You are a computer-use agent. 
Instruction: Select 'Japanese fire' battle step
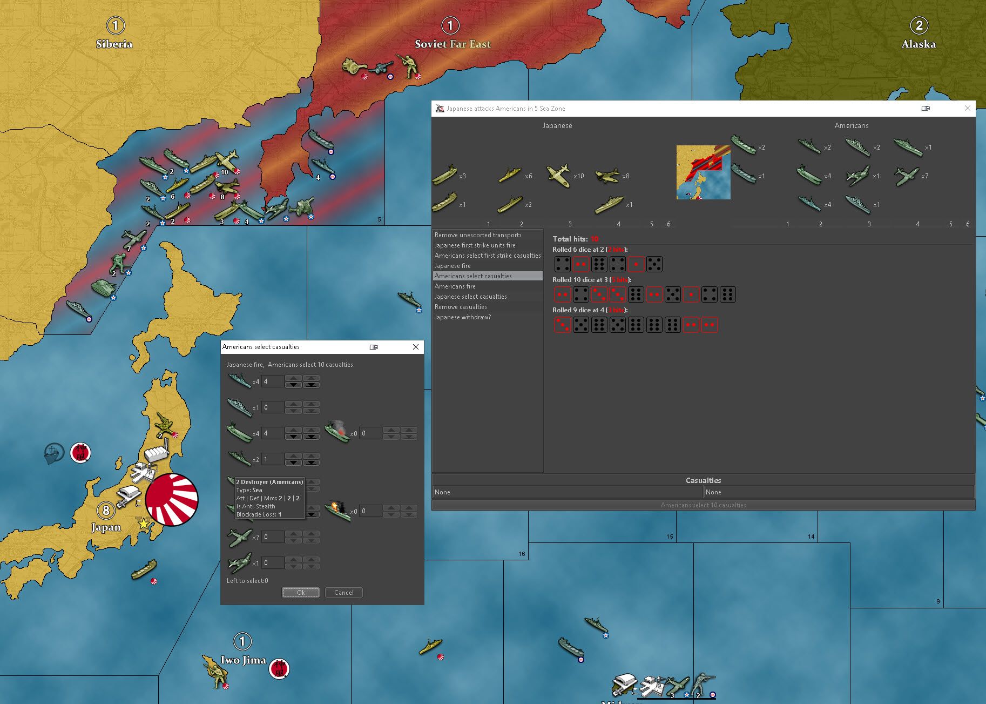point(488,266)
